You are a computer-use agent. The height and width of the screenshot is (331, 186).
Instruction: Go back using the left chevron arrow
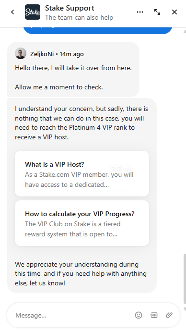coord(12,12)
